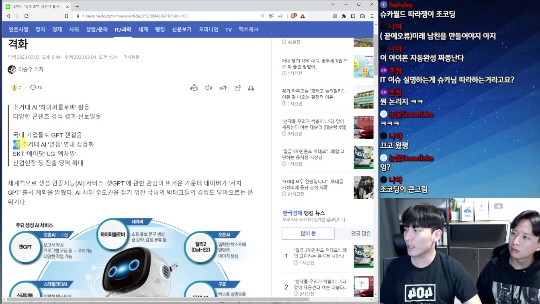
Task: Open the 아내 명의 18억 주택 article link
Action: tap(315, 64)
